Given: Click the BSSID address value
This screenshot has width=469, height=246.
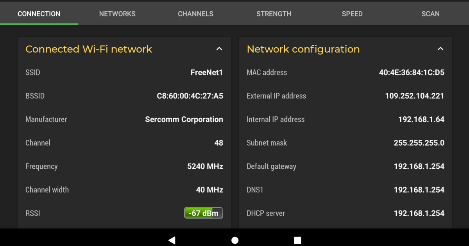Looking at the screenshot, I should 190,96.
